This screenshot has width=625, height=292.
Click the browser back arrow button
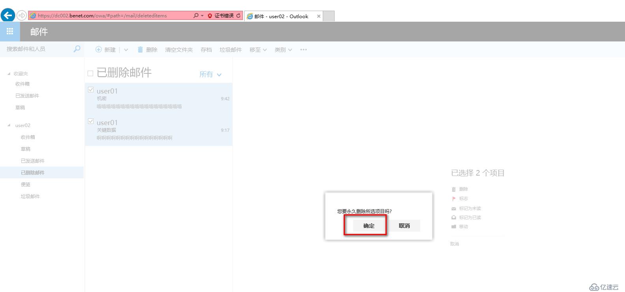coord(7,15)
